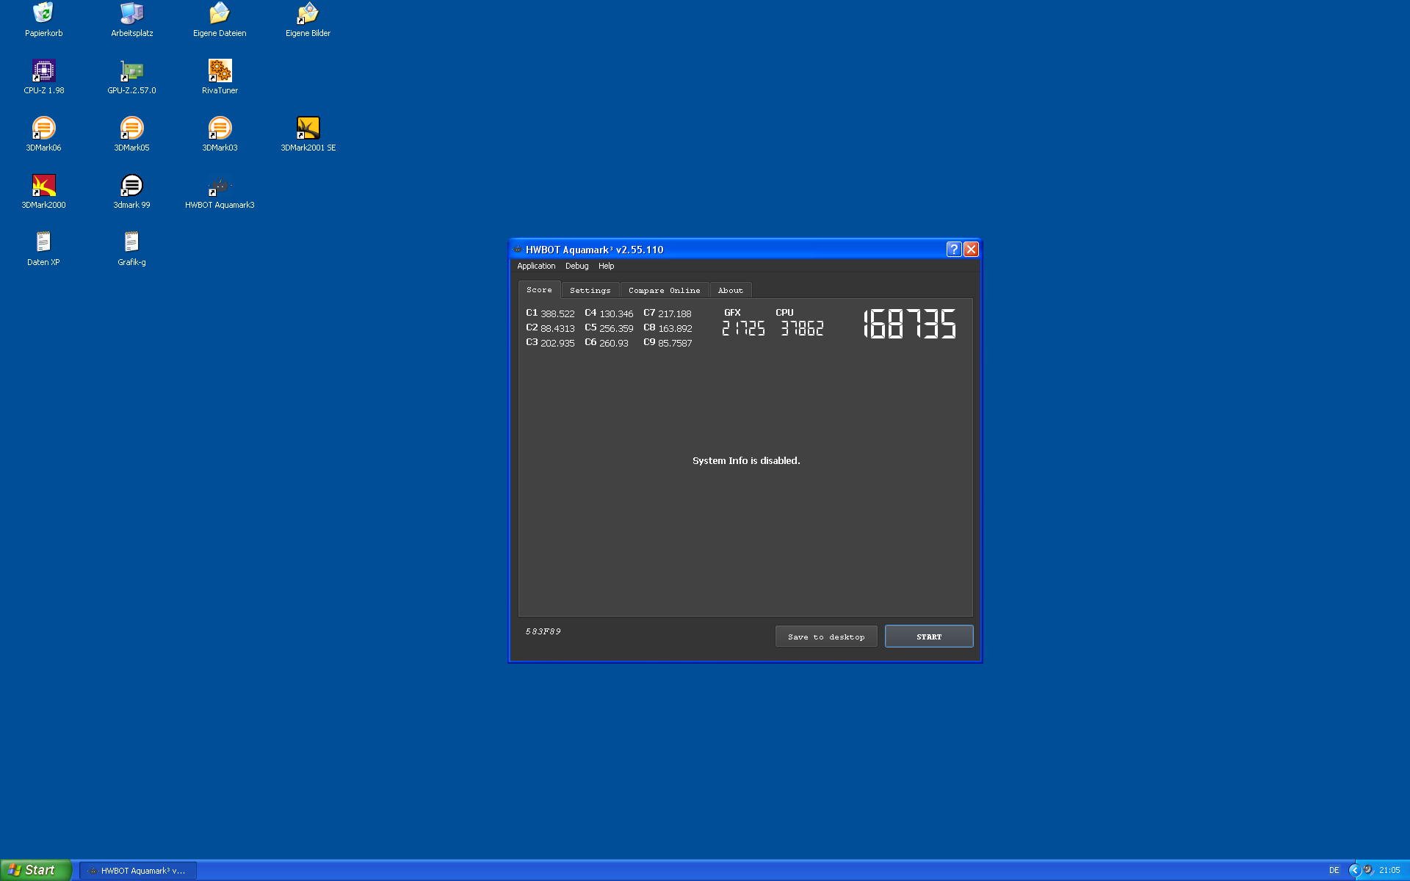Click the help question mark title button
Screen dimensions: 1410x881
click(x=953, y=250)
